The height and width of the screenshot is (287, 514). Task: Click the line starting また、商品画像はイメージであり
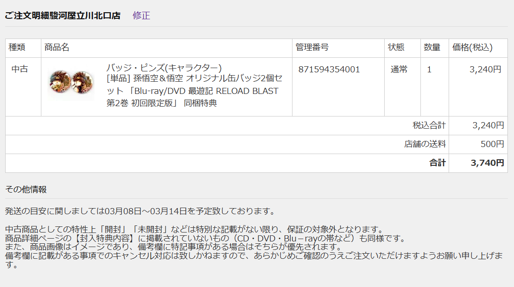174,247
